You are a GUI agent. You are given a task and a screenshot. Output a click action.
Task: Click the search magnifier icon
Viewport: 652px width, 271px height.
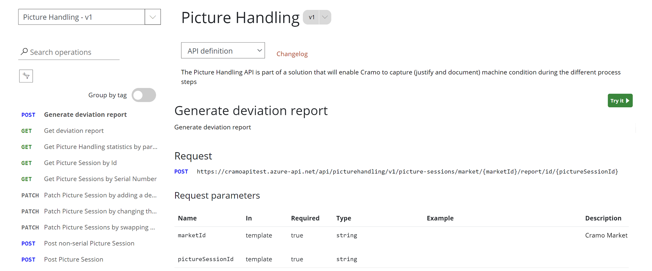tap(24, 51)
